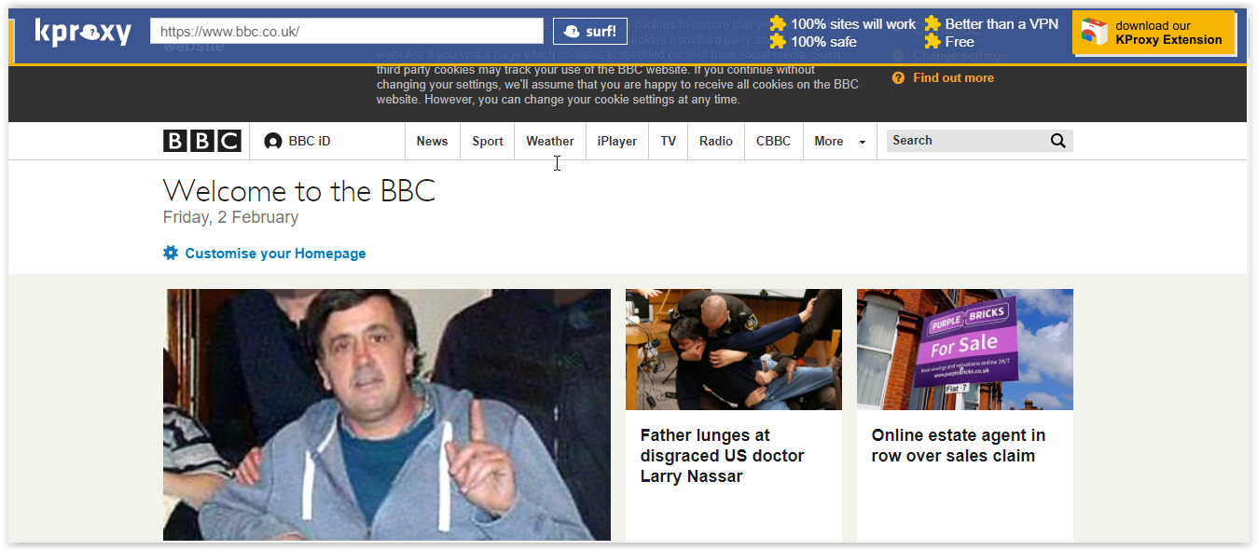The image size is (1257, 550).
Task: Click the Friday, 2 February date text
Action: pyautogui.click(x=230, y=217)
